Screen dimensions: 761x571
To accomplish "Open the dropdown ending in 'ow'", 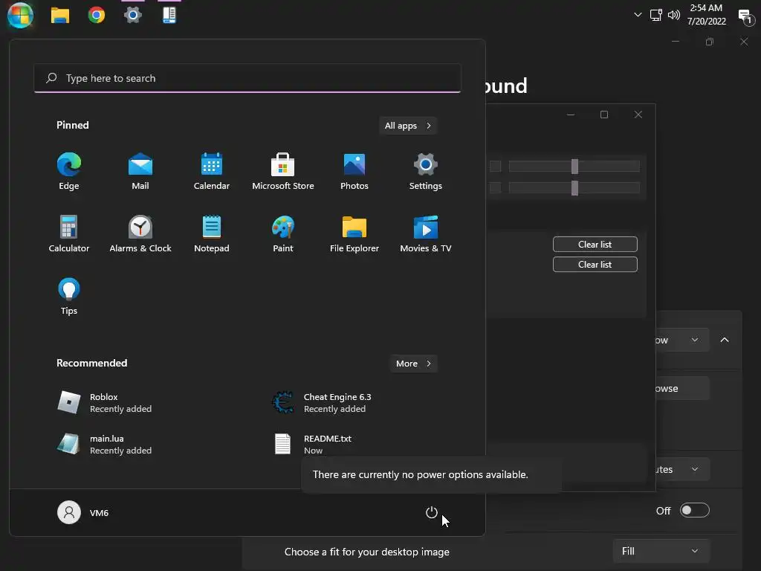I will click(683, 340).
